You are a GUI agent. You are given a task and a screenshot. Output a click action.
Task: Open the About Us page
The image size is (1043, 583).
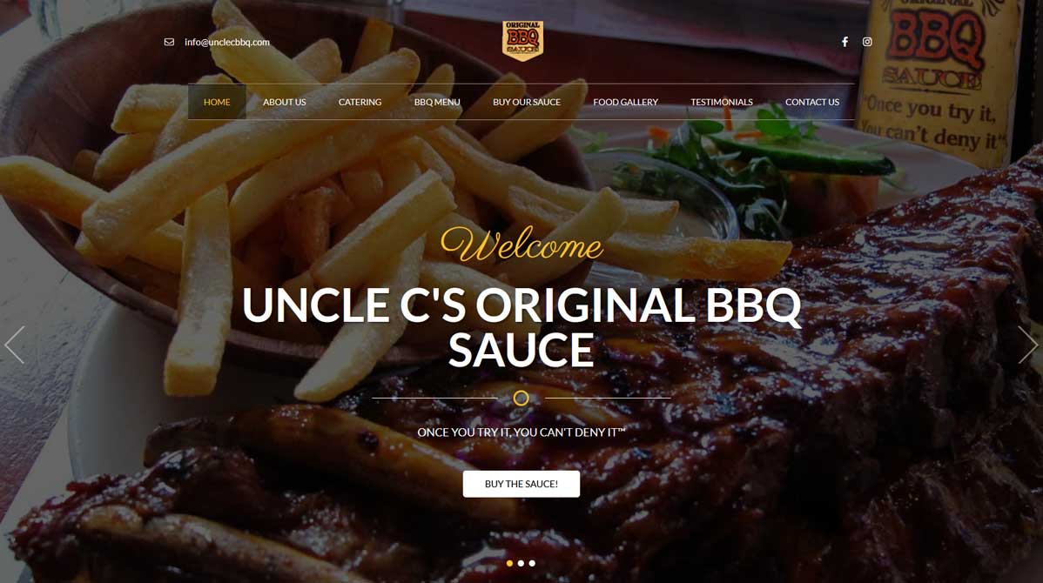pos(284,102)
